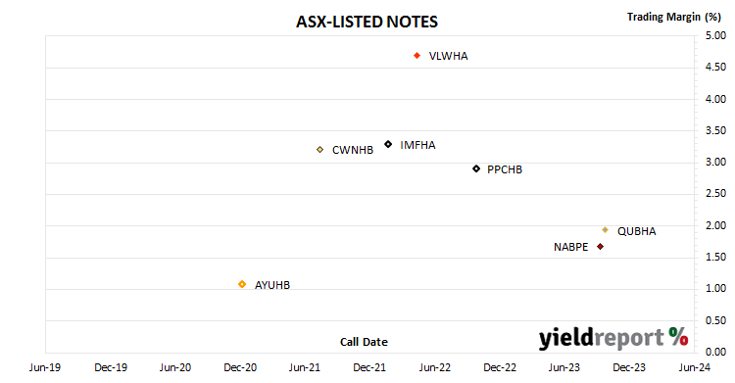Click the yieldreport percent logo icon
Screen dimensions: 735x383
tap(678, 336)
